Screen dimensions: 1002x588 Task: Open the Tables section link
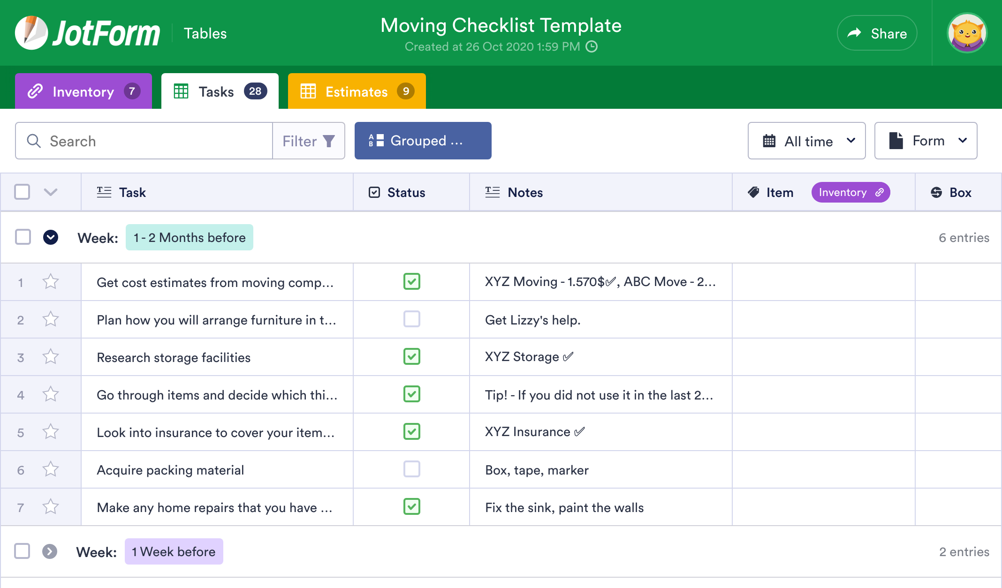[x=205, y=33]
